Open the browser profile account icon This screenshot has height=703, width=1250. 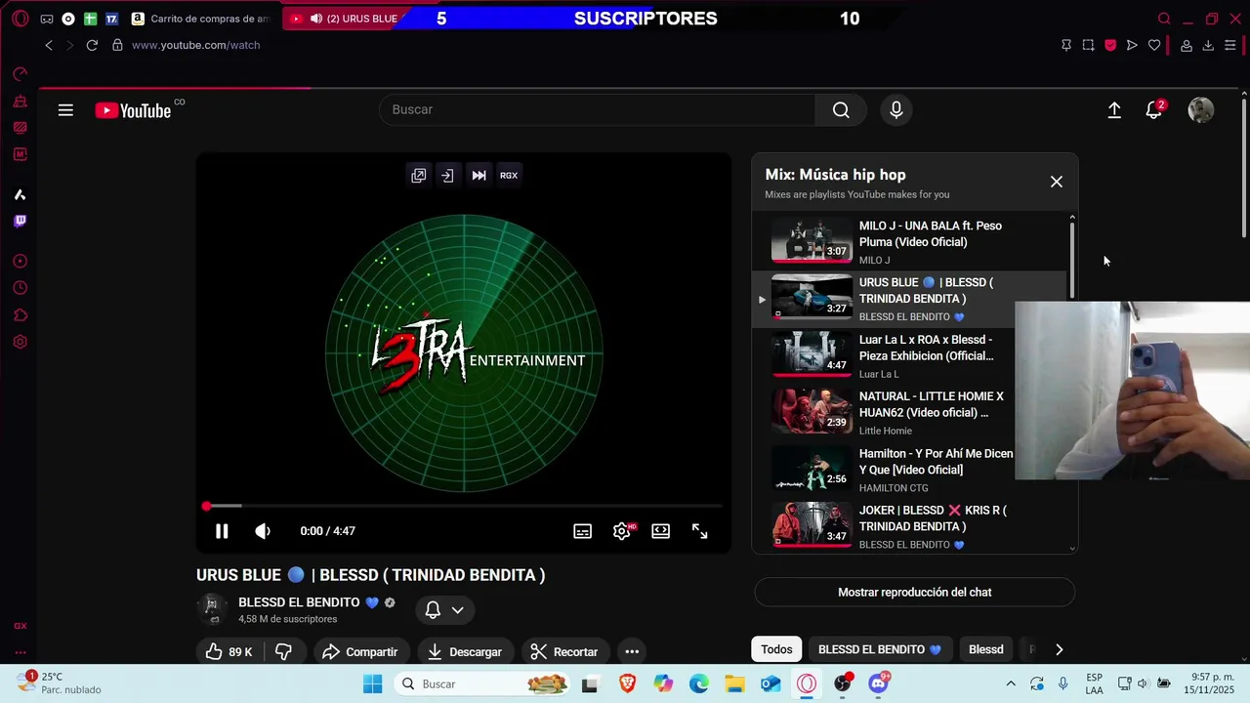pyautogui.click(x=1187, y=45)
